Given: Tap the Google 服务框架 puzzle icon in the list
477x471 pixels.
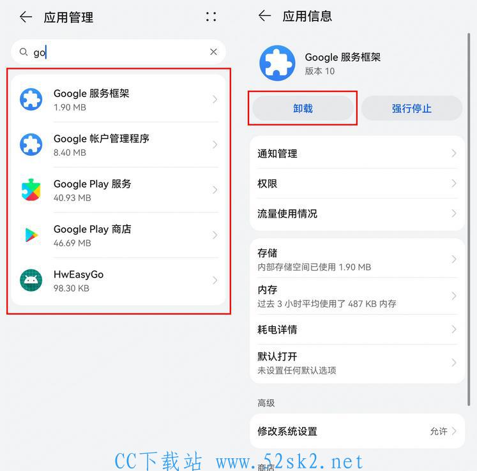Looking at the screenshot, I should (x=31, y=99).
